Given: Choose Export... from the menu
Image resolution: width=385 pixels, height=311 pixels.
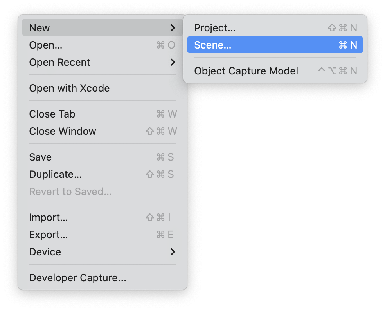Looking at the screenshot, I should coord(48,235).
